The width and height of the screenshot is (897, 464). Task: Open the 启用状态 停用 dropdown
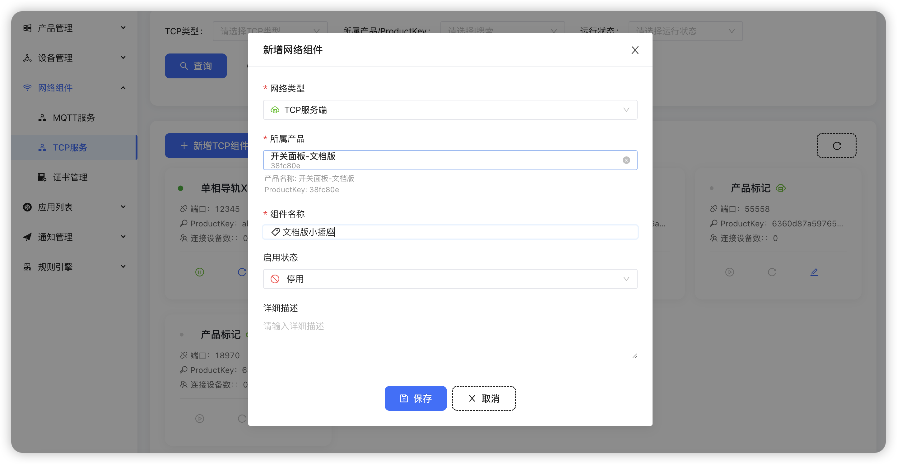click(450, 279)
